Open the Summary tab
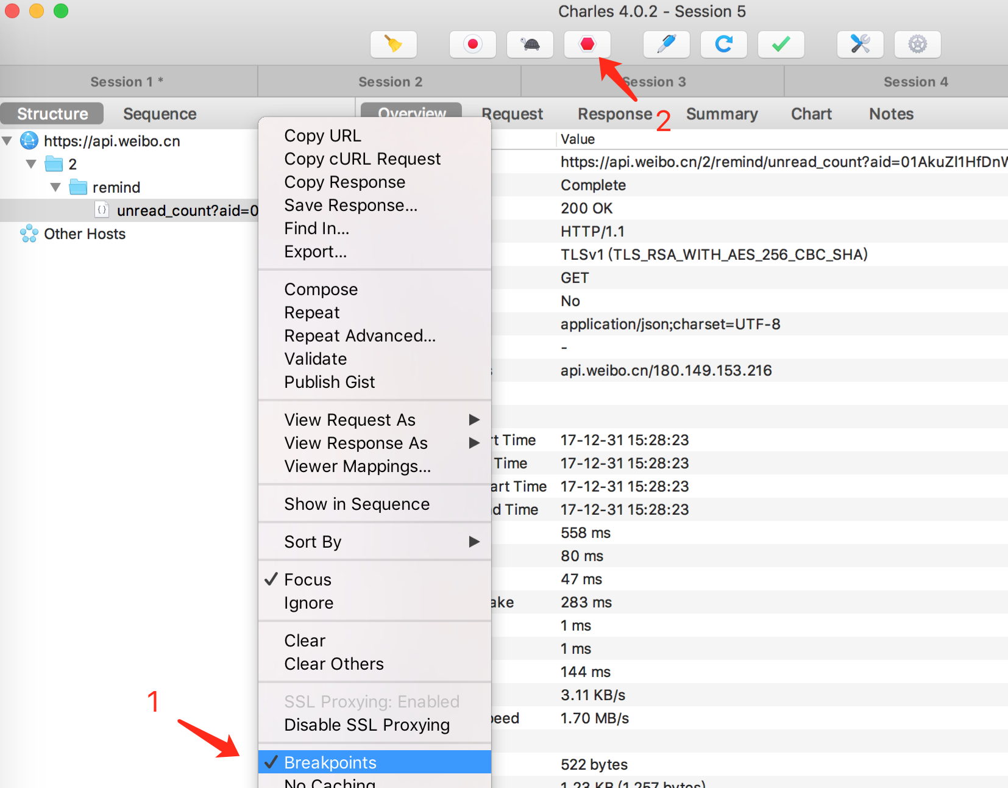1008x788 pixels. pyautogui.click(x=722, y=114)
